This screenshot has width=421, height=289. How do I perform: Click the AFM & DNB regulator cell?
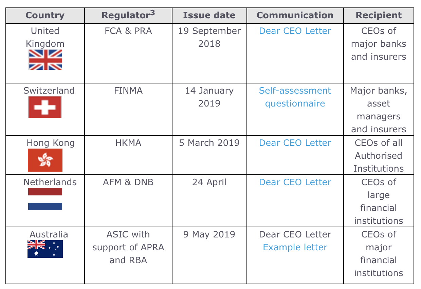pyautogui.click(x=128, y=182)
